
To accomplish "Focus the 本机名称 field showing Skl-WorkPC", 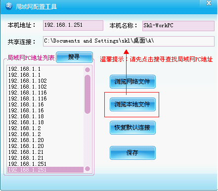I will click(178, 26).
